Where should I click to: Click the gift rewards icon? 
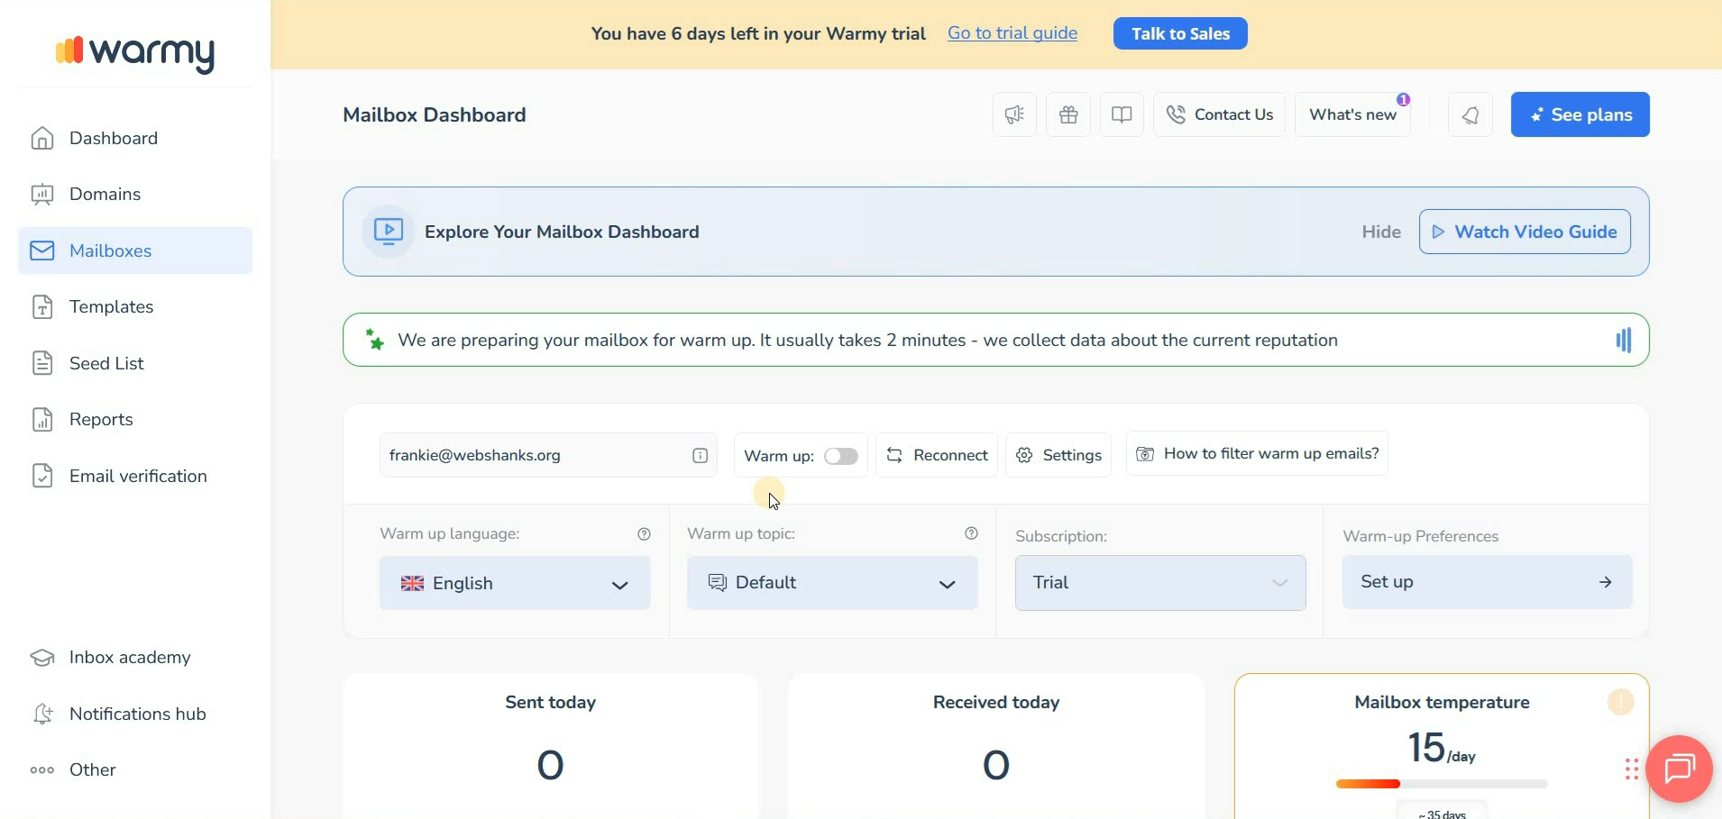coord(1068,114)
